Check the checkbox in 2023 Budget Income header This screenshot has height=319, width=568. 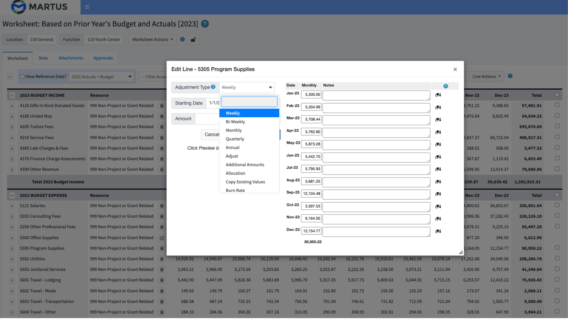coord(557,95)
